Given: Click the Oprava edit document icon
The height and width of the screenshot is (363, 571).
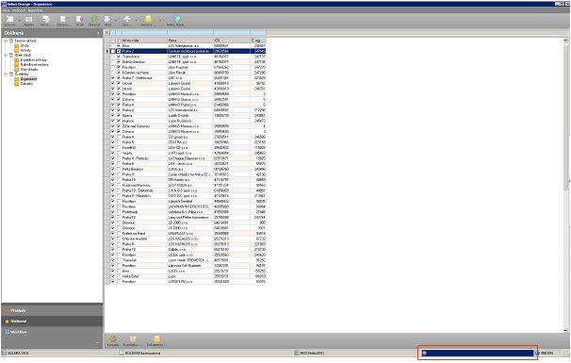Looking at the screenshot, I should [63, 19].
